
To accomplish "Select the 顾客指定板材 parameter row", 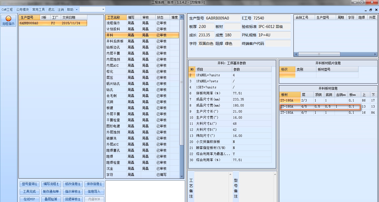I will (x=230, y=148).
